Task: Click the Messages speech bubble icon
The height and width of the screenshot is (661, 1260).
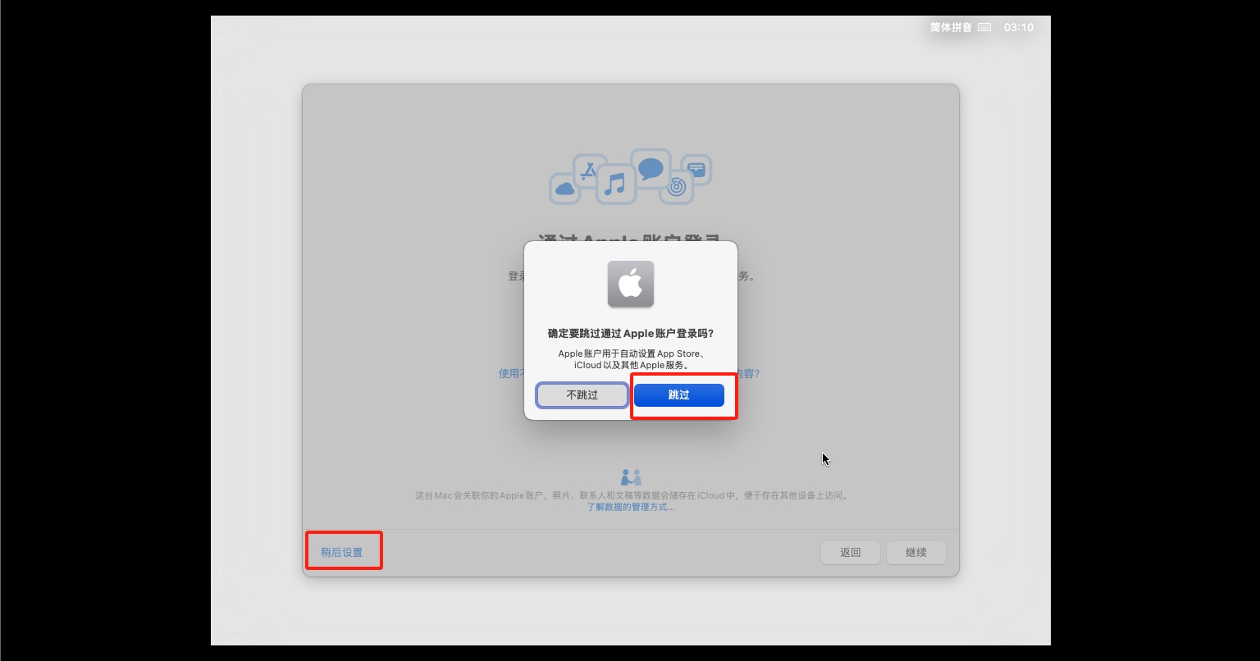Action: click(651, 169)
